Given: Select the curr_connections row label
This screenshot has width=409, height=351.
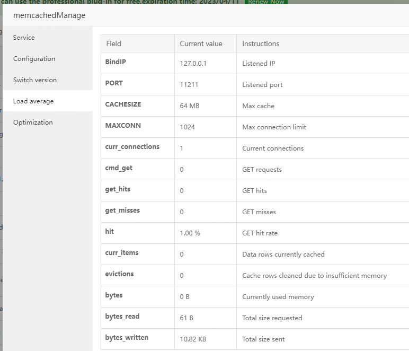Looking at the screenshot, I should click(132, 147).
